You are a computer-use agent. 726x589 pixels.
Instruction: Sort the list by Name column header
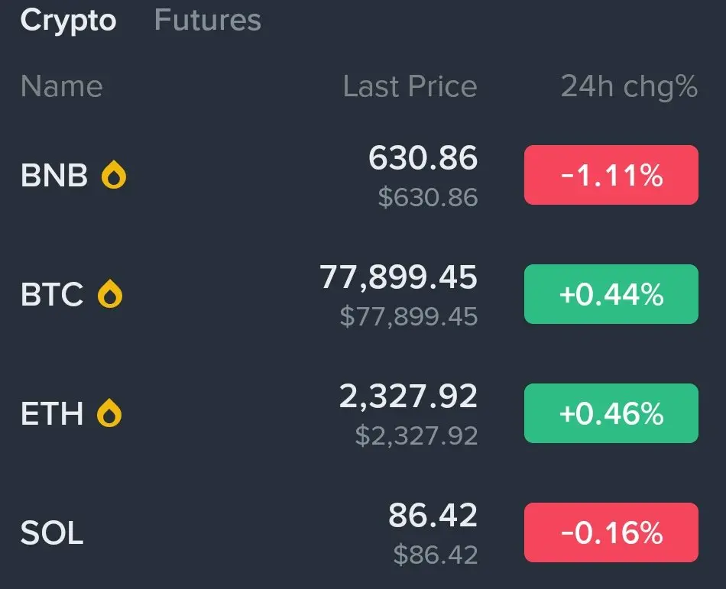coord(61,86)
